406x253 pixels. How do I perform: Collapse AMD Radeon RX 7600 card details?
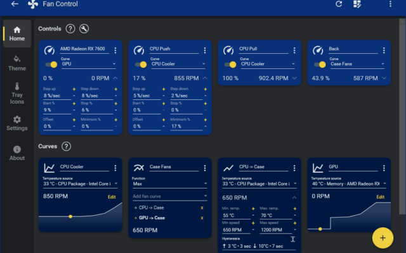[x=115, y=78]
